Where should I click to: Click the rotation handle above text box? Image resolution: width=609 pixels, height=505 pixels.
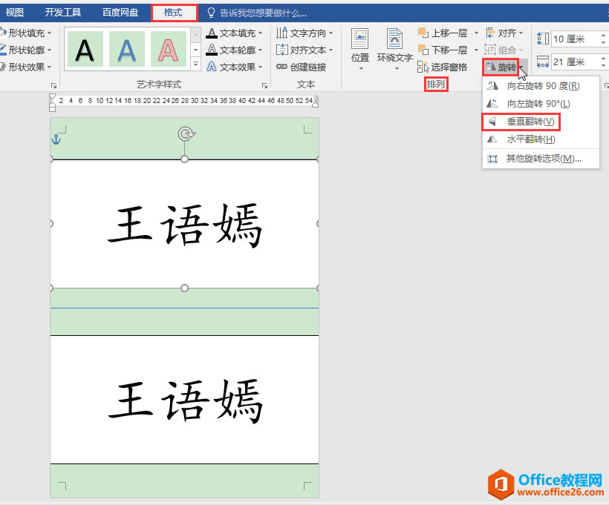(x=186, y=134)
